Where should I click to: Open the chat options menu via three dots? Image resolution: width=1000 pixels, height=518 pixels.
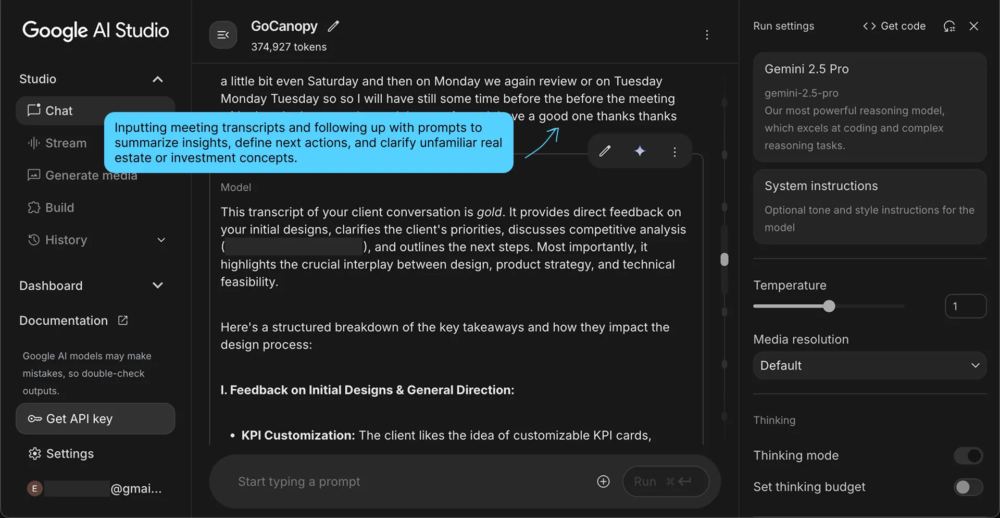coord(707,35)
